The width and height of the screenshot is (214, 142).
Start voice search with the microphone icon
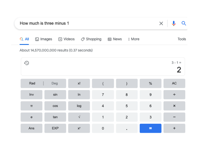[174, 23]
